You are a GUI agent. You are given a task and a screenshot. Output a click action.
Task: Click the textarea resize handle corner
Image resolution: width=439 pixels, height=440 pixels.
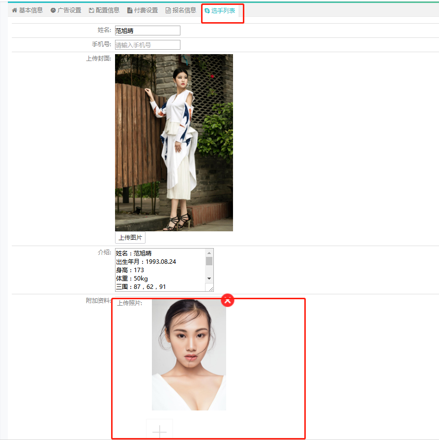pos(210,289)
